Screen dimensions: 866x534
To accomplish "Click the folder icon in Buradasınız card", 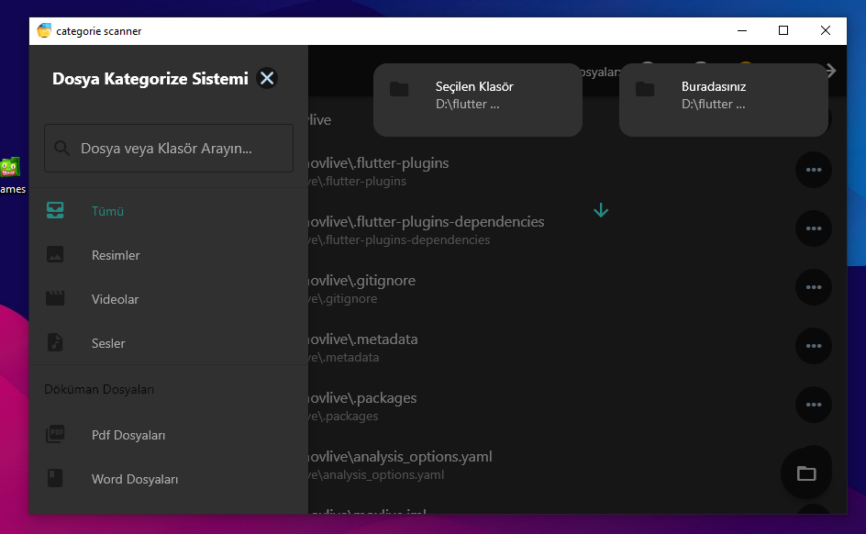I will (x=645, y=89).
